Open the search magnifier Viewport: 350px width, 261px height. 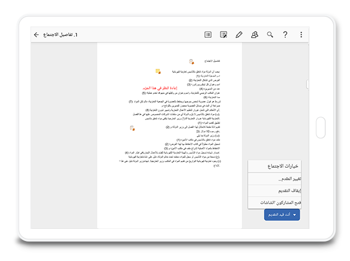click(270, 34)
